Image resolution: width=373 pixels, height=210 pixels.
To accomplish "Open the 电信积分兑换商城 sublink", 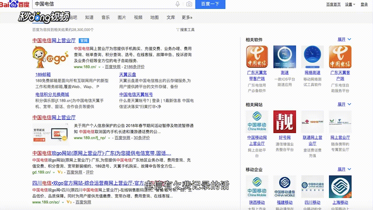I will tap(52, 94).
